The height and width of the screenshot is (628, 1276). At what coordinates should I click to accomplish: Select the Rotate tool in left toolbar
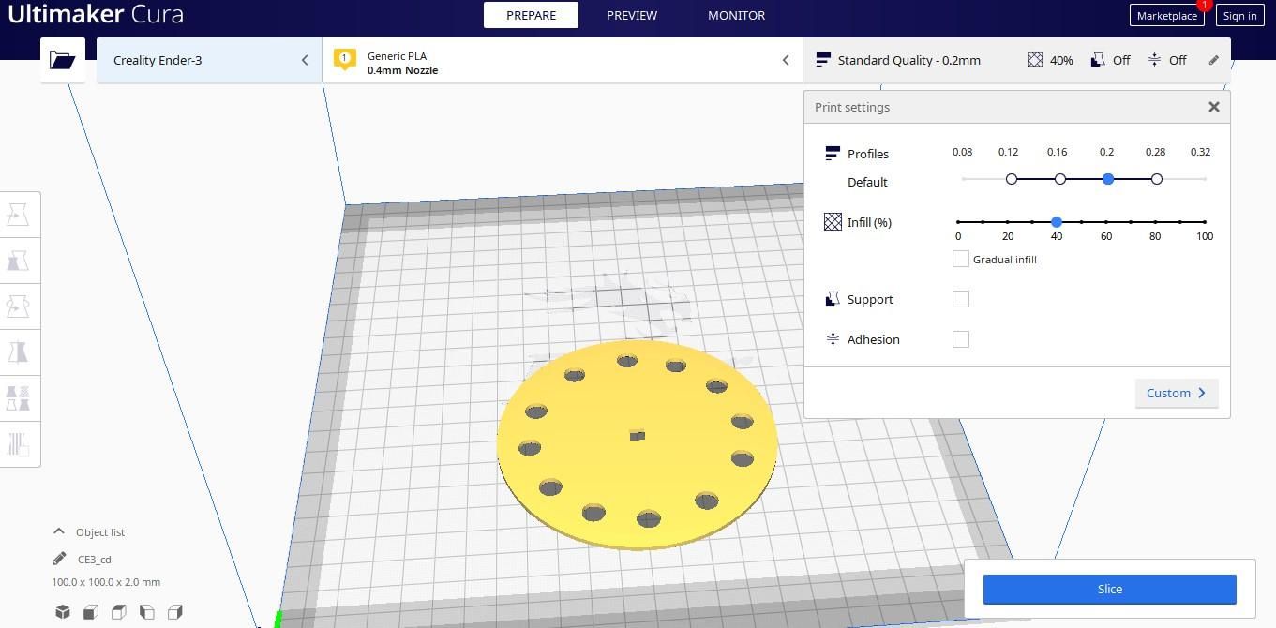point(18,307)
